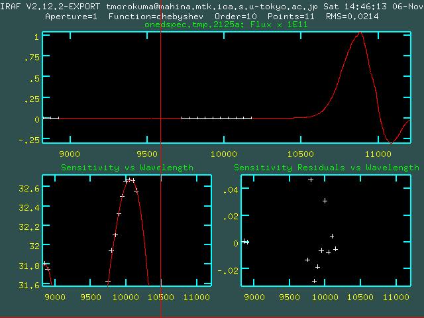This screenshot has width=424, height=318.
Task: Click the 'Sensitivity vs Wavelength' plot title
Action: point(127,168)
